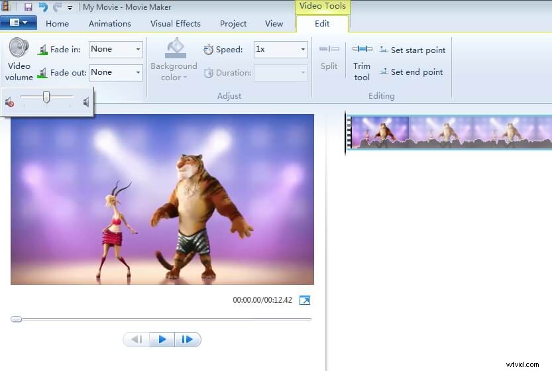This screenshot has height=371, width=552.
Task: Play the video preview
Action: pyautogui.click(x=162, y=339)
